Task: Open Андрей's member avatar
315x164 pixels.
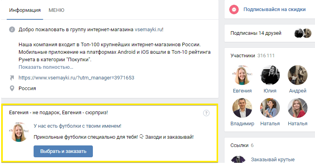Action: 298,75
